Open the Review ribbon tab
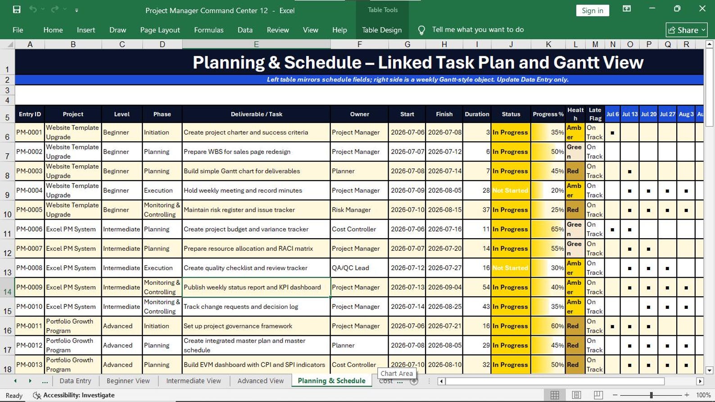Viewport: 715px width, 402px height. pyautogui.click(x=278, y=30)
